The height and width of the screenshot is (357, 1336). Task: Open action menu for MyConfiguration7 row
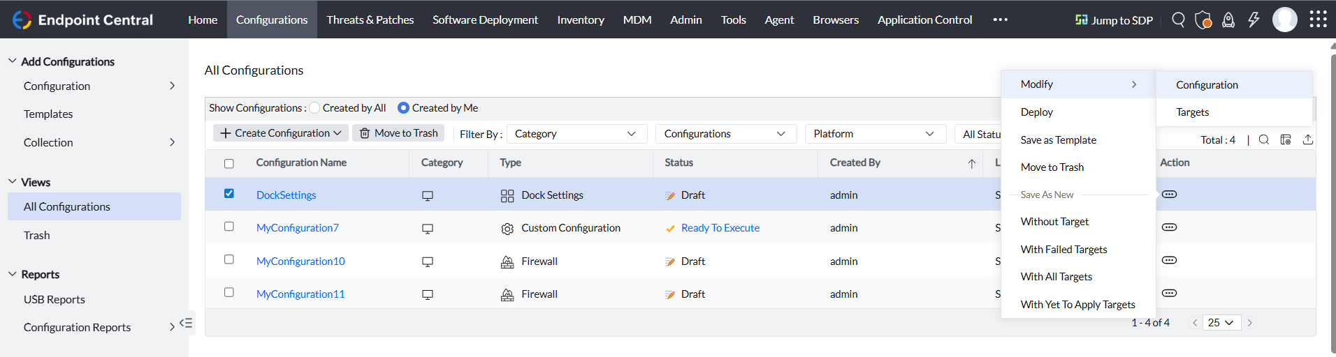coord(1169,227)
